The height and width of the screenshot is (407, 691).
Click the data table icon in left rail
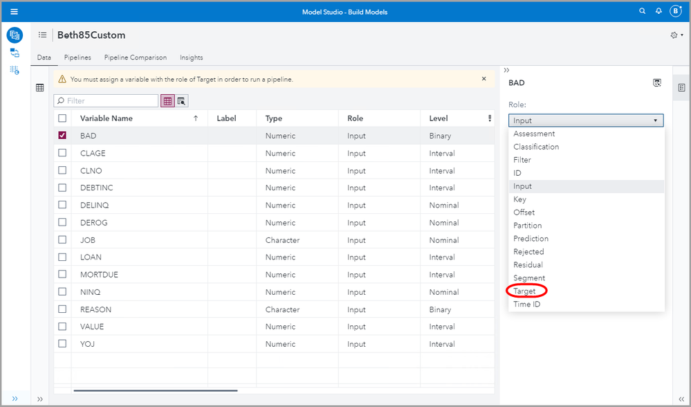[x=40, y=88]
